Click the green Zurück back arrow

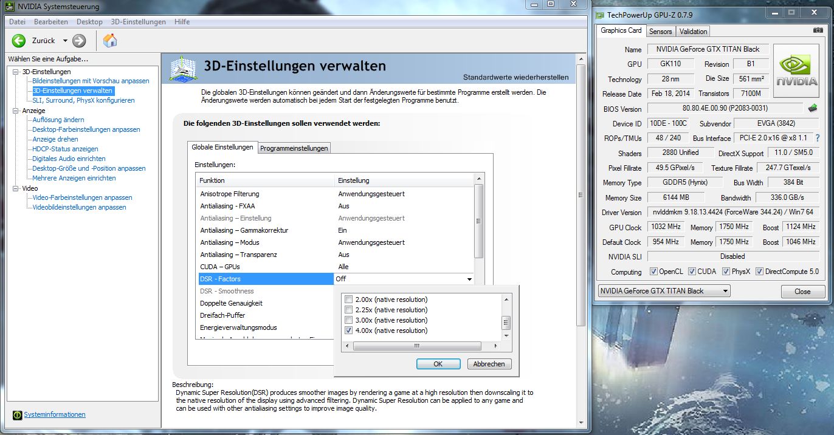click(19, 41)
